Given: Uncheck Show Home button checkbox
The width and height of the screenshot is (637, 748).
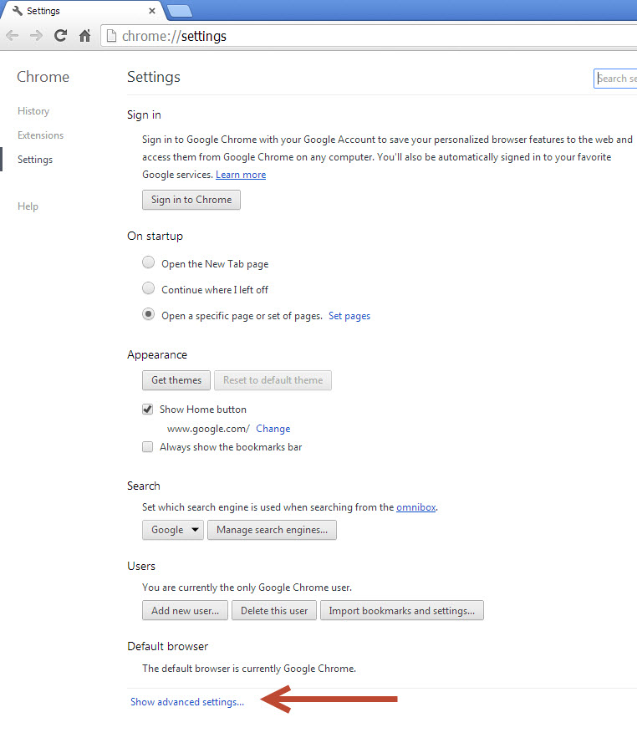Looking at the screenshot, I should click(x=147, y=410).
